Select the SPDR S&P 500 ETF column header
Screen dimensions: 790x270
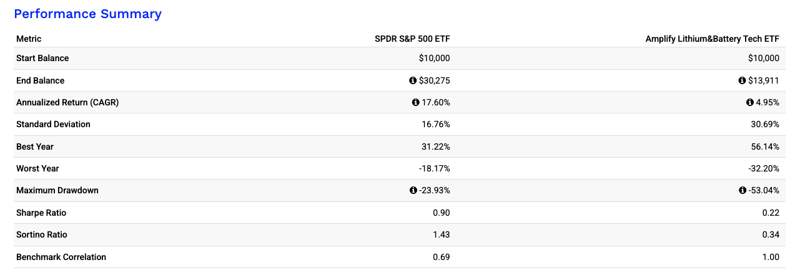(412, 39)
